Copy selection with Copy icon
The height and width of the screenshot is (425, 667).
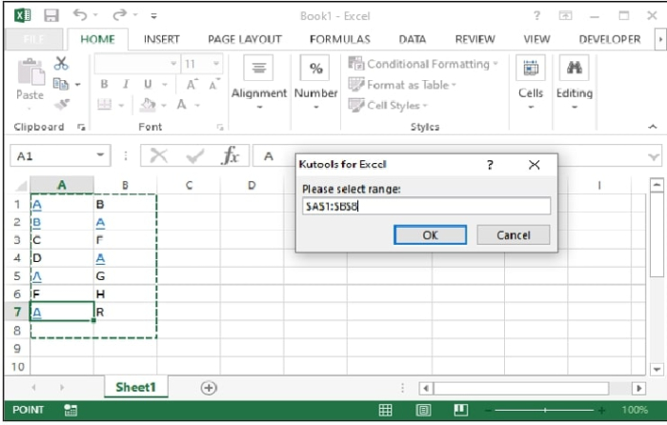click(60, 84)
